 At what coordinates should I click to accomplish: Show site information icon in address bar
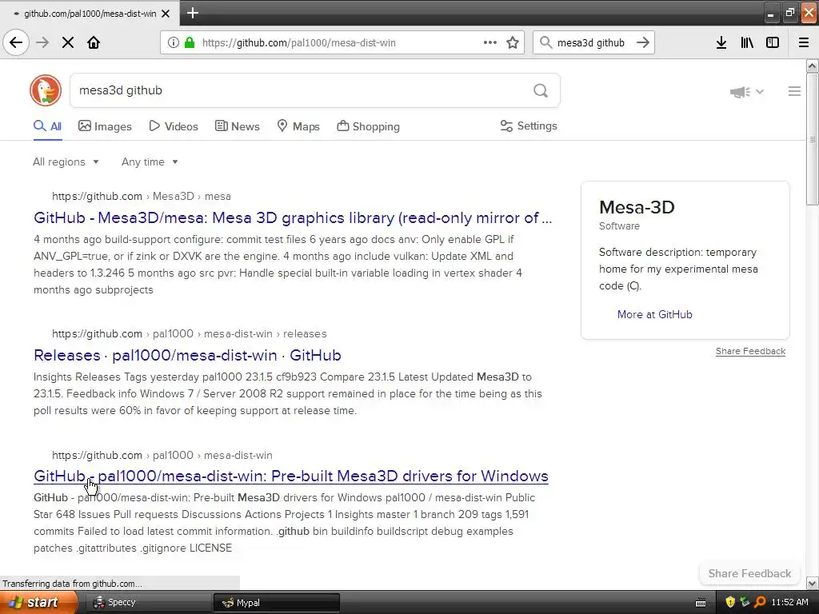[173, 42]
